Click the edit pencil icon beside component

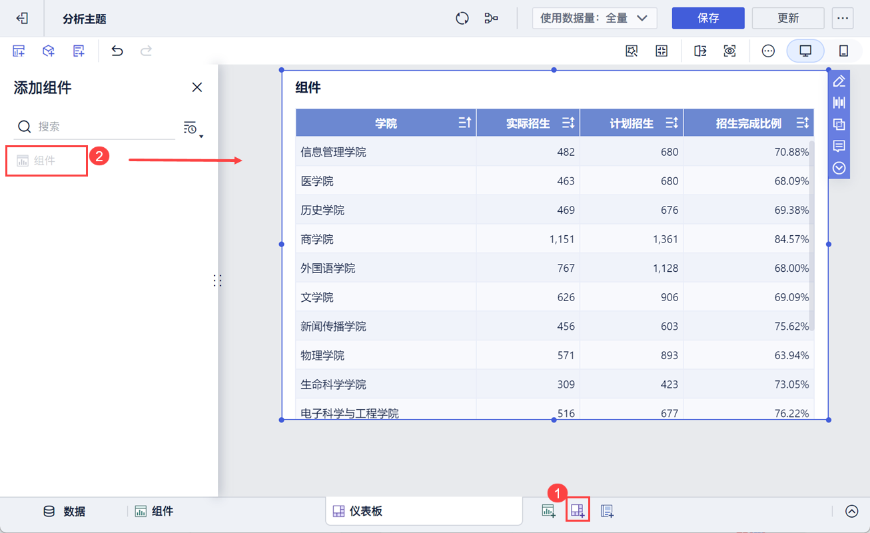(x=839, y=81)
